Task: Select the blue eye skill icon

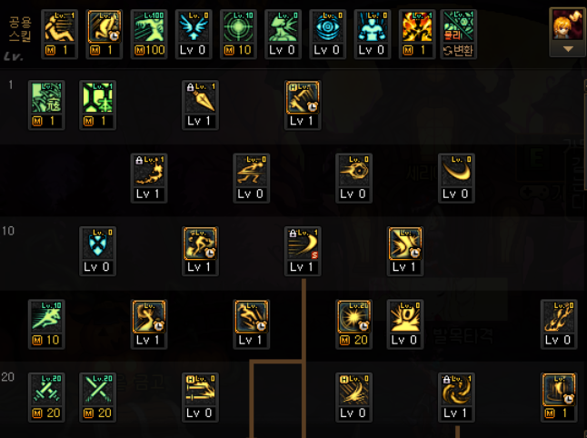Action: tap(327, 34)
